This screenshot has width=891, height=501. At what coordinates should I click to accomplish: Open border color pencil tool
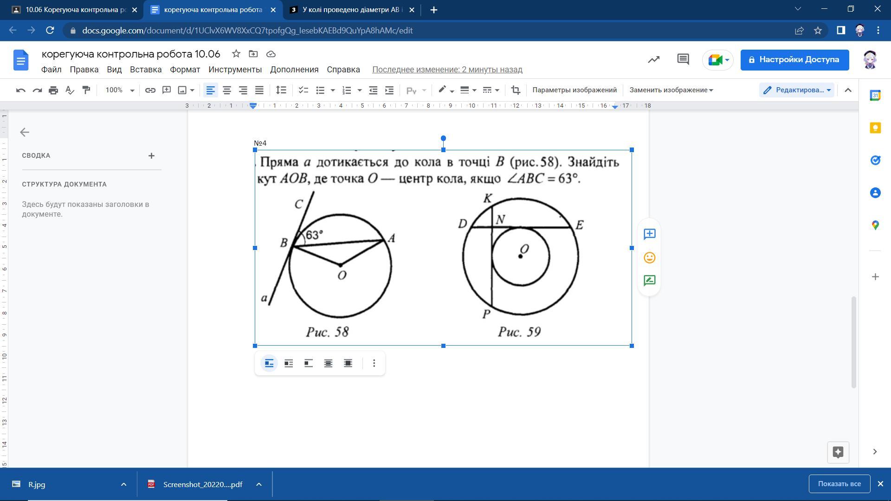tap(443, 90)
